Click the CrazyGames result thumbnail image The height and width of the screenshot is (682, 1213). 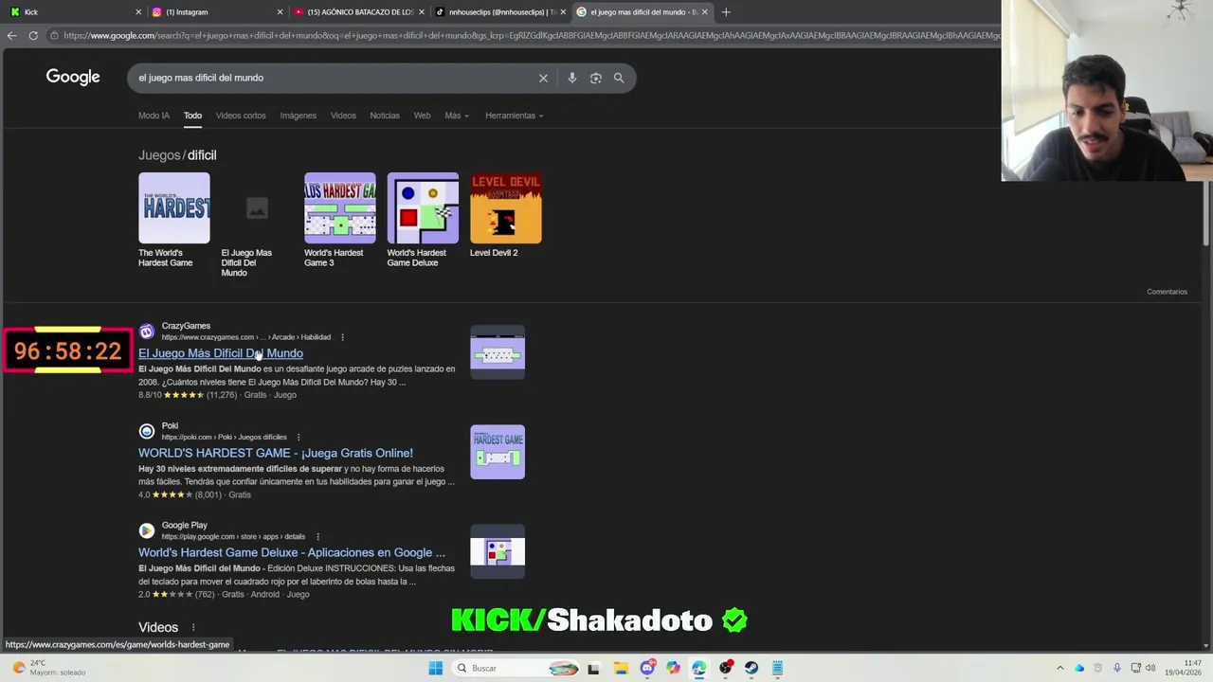pyautogui.click(x=498, y=352)
